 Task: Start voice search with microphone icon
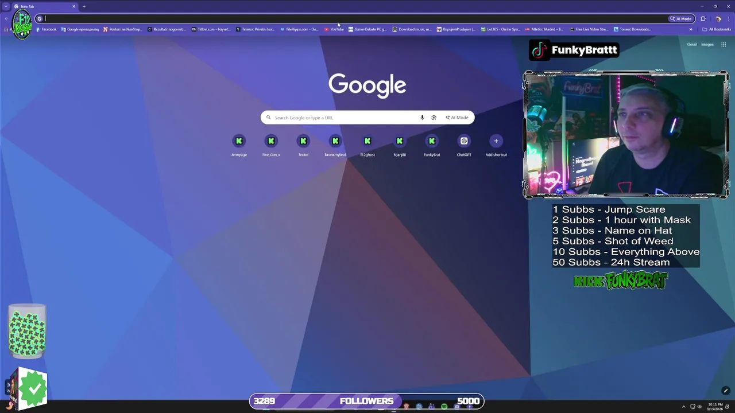pyautogui.click(x=422, y=118)
